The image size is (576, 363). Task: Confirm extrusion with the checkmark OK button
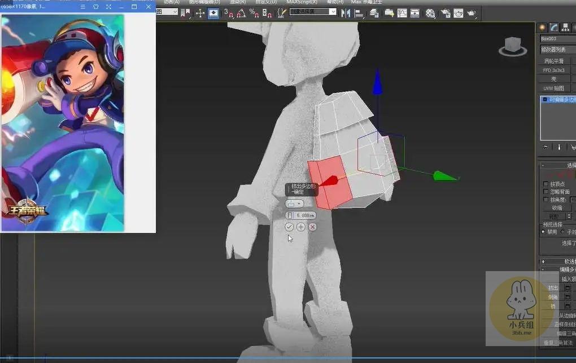289,227
